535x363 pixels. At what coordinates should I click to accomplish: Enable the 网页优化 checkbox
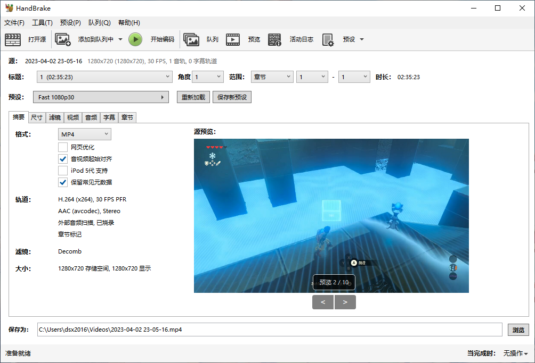click(x=63, y=147)
